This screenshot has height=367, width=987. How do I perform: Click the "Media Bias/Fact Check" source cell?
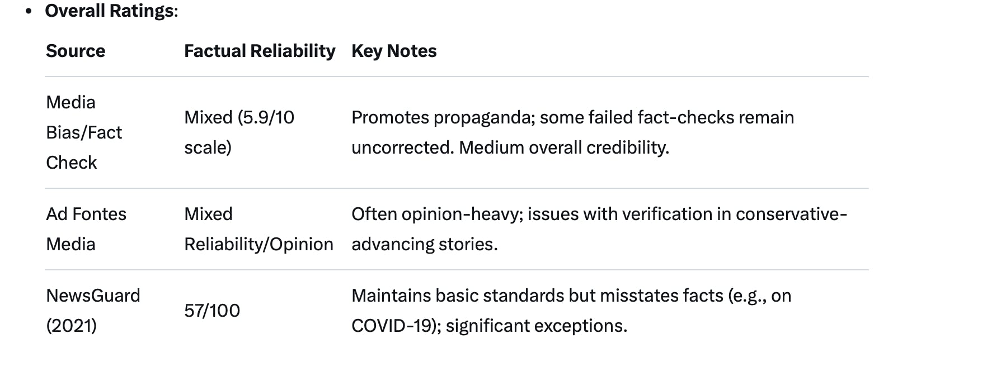83,132
